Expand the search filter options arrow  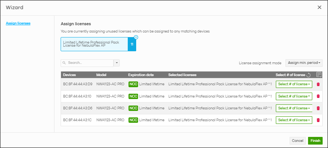pos(117,63)
